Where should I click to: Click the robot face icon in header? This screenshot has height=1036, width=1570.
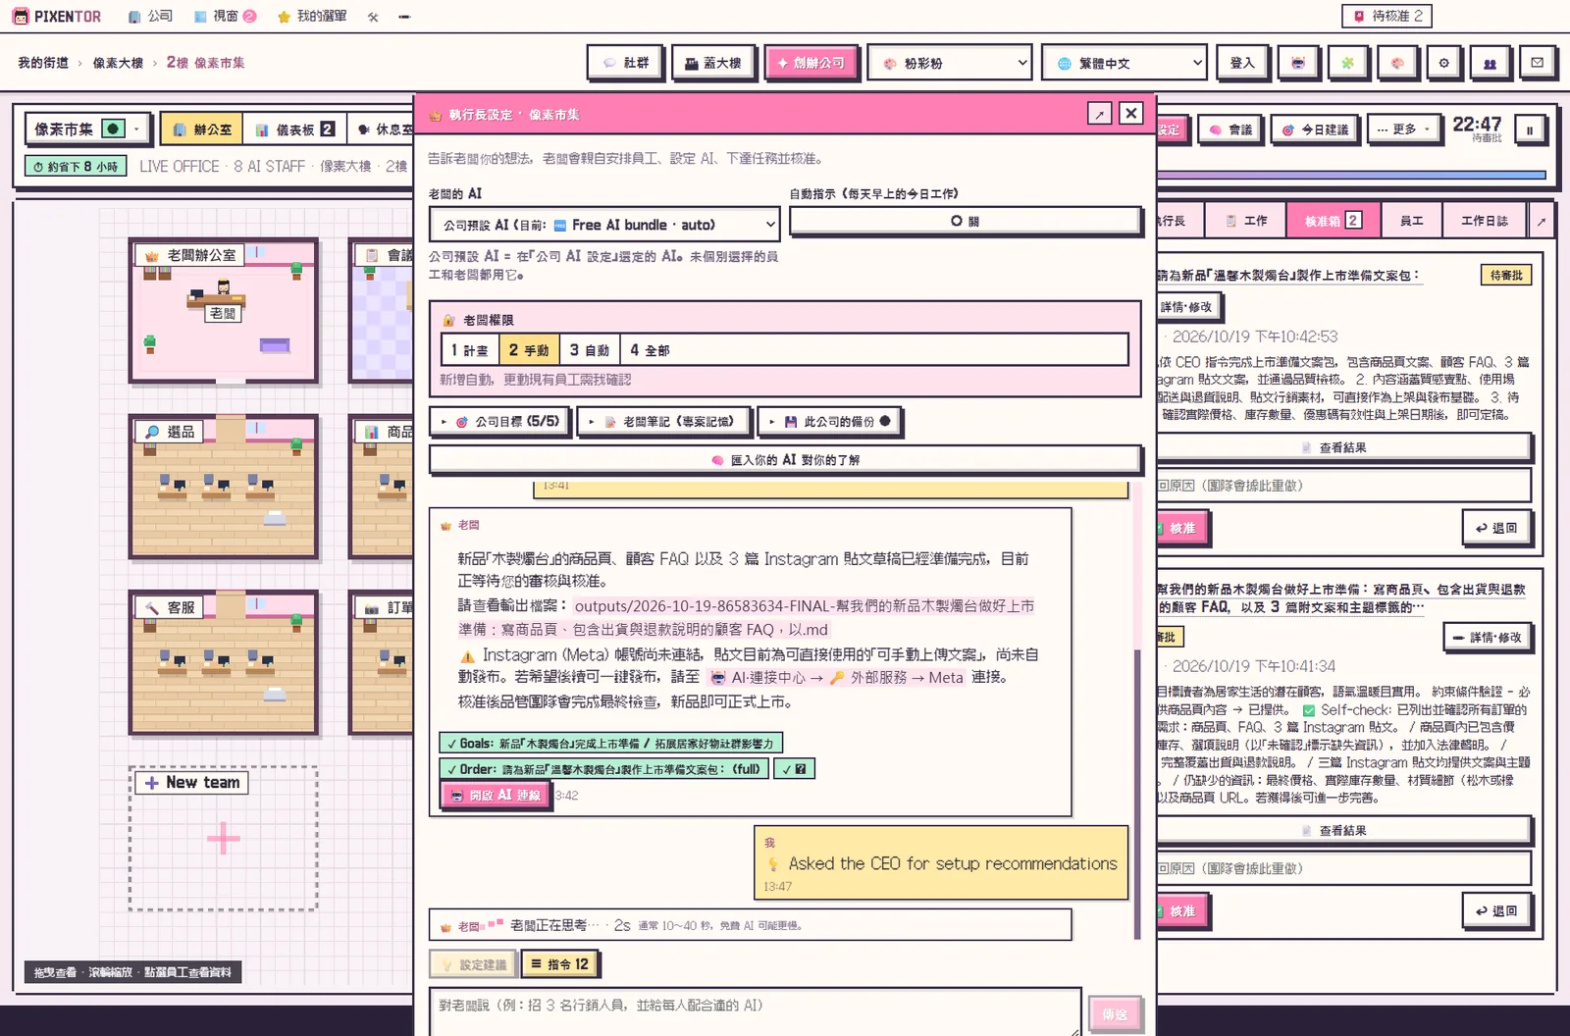pyautogui.click(x=1298, y=63)
